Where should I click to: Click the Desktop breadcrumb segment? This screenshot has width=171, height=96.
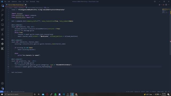pos(21,8)
